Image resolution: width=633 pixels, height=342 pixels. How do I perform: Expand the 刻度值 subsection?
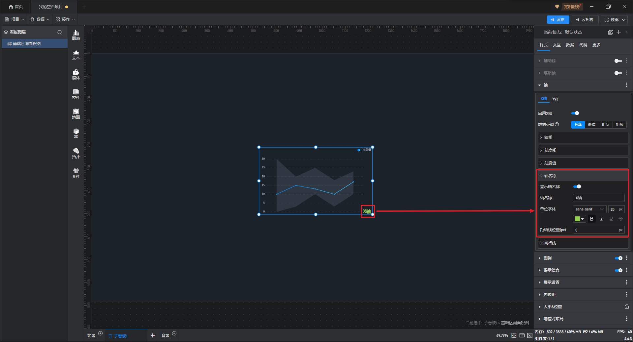[x=583, y=163]
